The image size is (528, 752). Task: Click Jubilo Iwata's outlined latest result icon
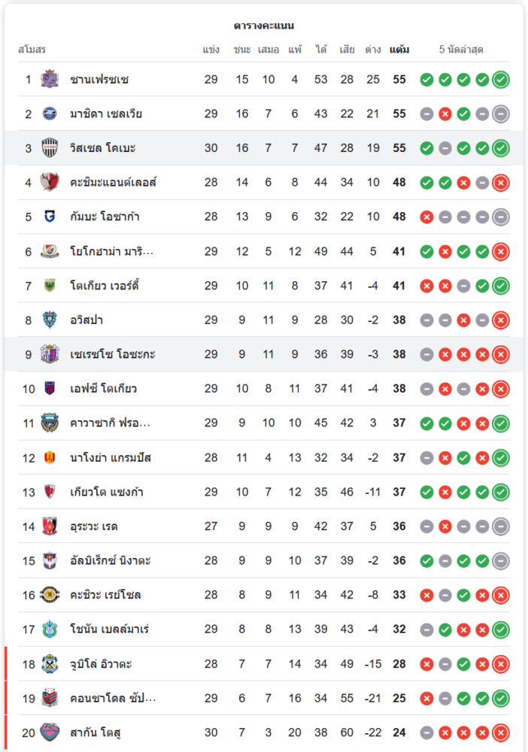point(501,664)
